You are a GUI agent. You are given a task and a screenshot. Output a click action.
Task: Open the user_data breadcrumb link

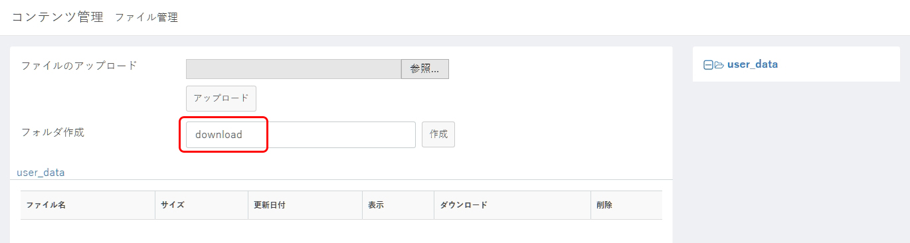(x=41, y=172)
